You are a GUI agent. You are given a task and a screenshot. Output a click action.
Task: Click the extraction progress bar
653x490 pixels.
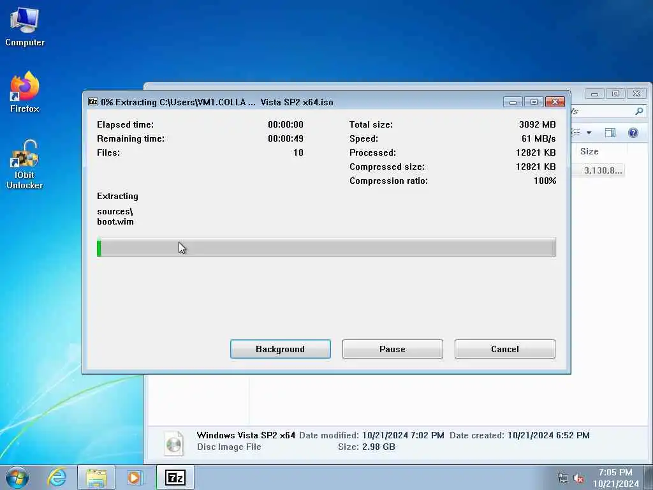tap(326, 247)
